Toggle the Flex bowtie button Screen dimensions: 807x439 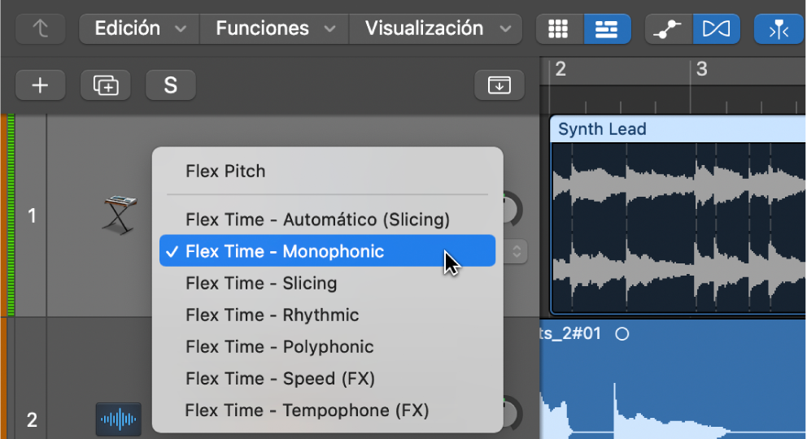click(x=716, y=29)
